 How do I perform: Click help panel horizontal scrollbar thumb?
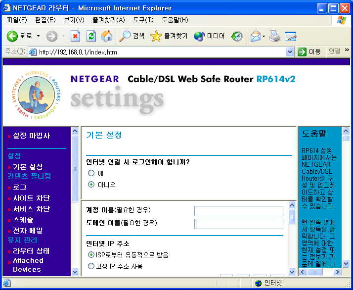pyautogui.click(x=315, y=272)
